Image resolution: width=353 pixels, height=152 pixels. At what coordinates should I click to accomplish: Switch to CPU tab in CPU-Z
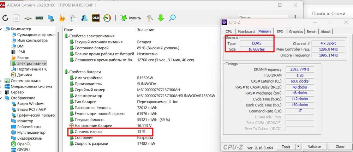(x=229, y=32)
